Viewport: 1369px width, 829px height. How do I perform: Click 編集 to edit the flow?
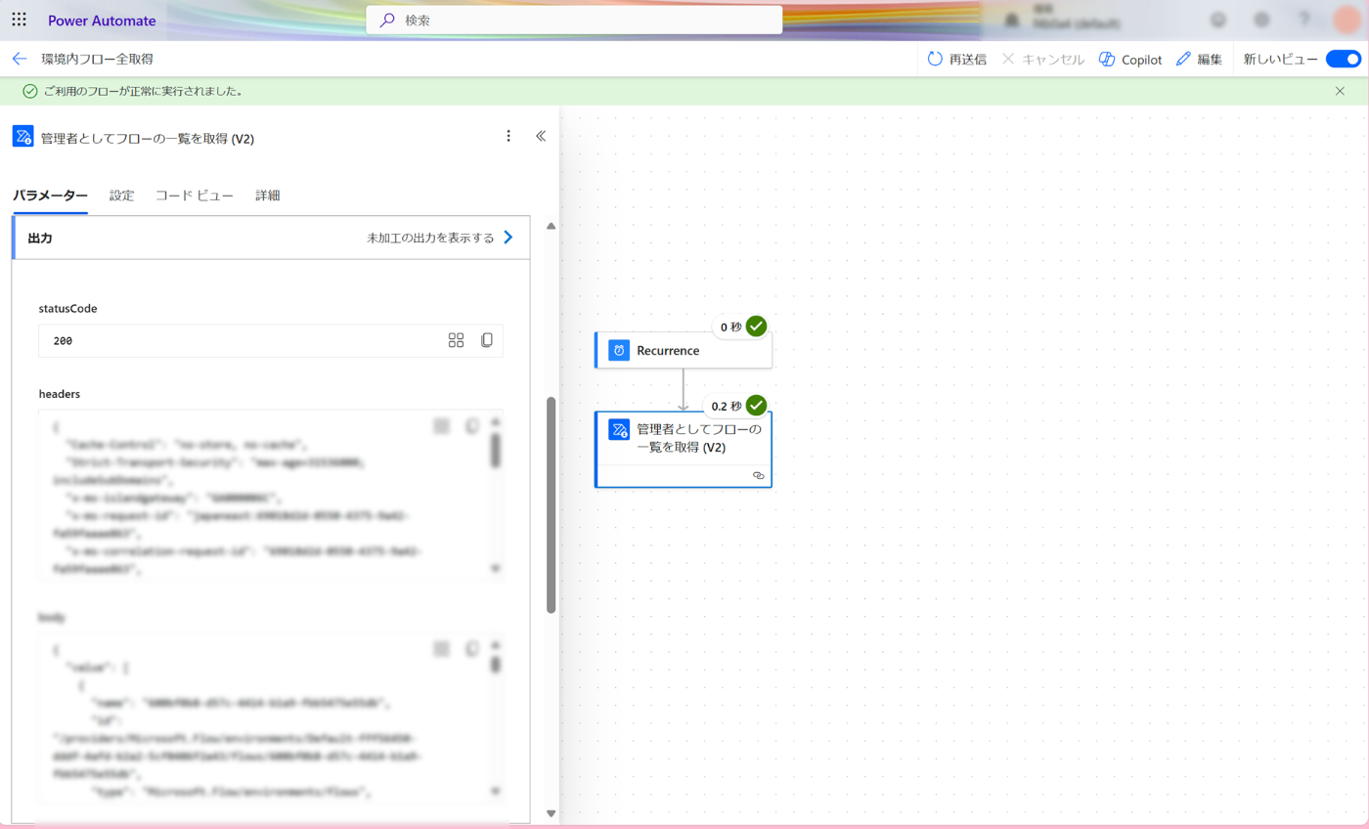(1199, 59)
